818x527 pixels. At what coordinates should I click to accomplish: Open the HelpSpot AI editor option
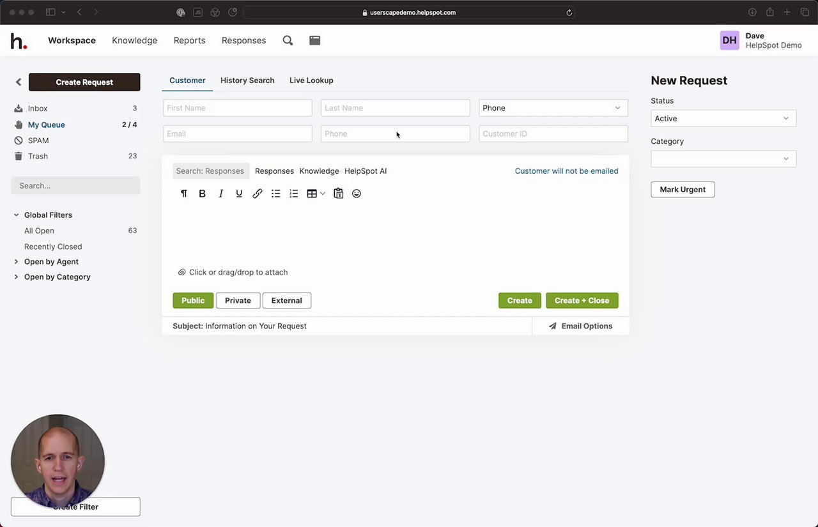point(366,171)
